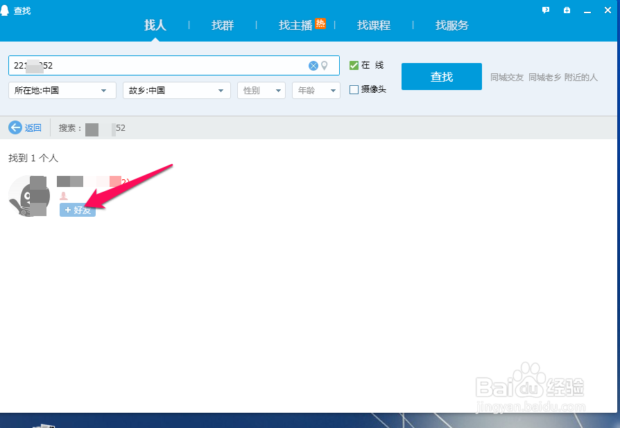Image resolution: width=620 pixels, height=428 pixels.
Task: Open the found user's avatar thumbnail
Action: click(28, 195)
